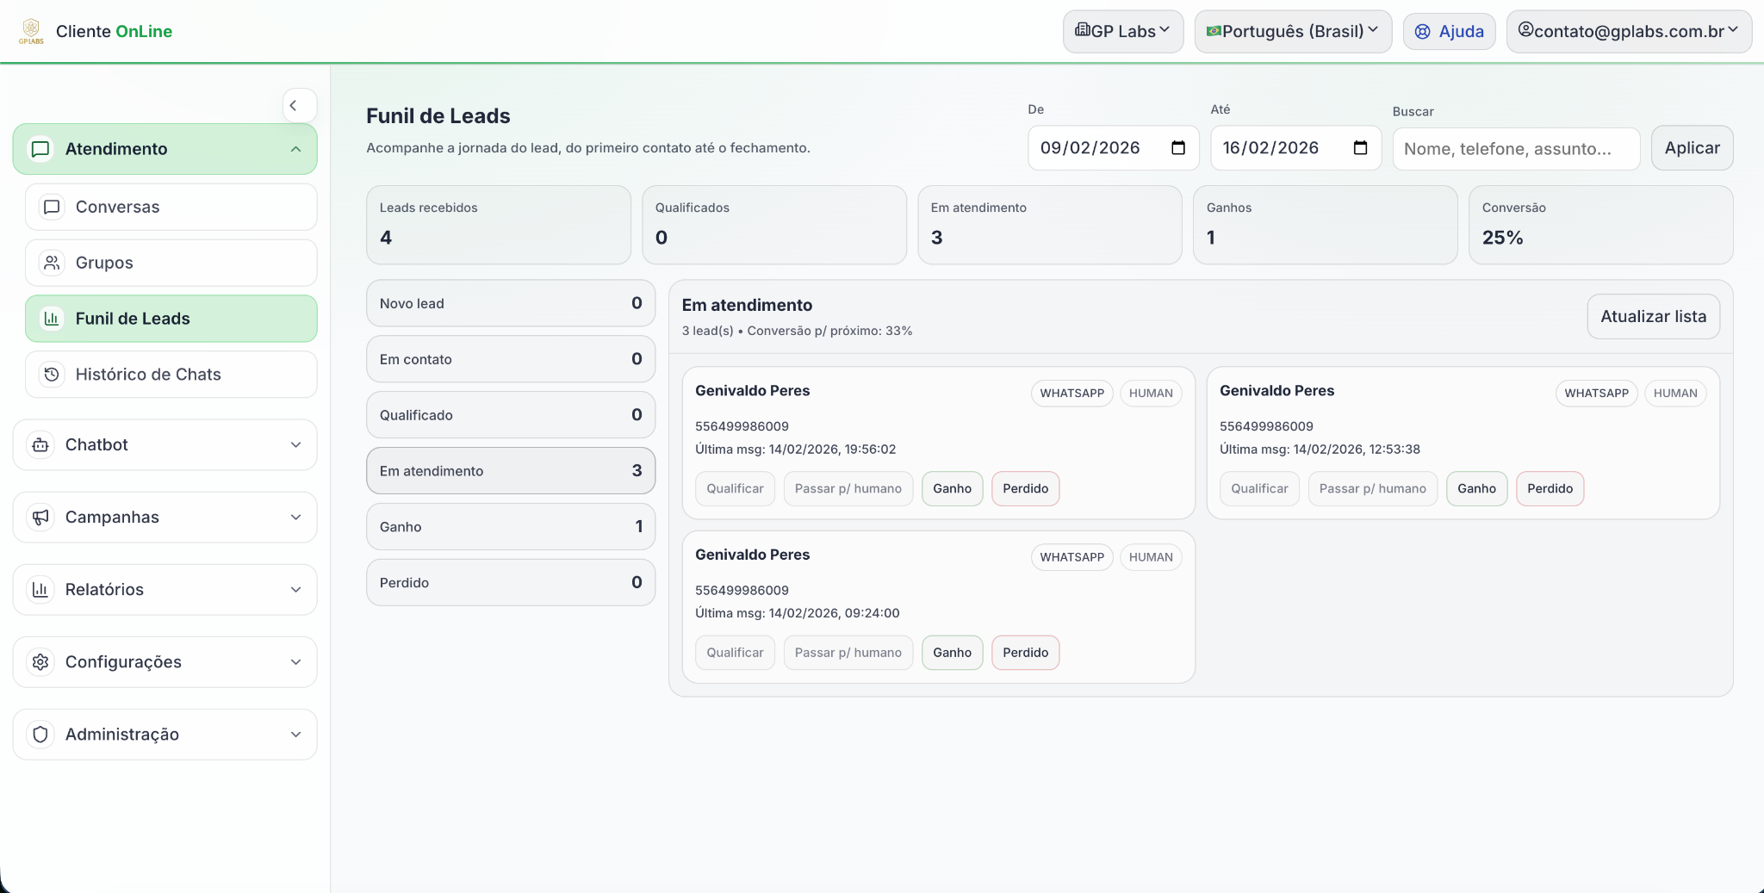This screenshot has width=1764, height=893.
Task: Select the Ganho funnel stage
Action: 510,527
